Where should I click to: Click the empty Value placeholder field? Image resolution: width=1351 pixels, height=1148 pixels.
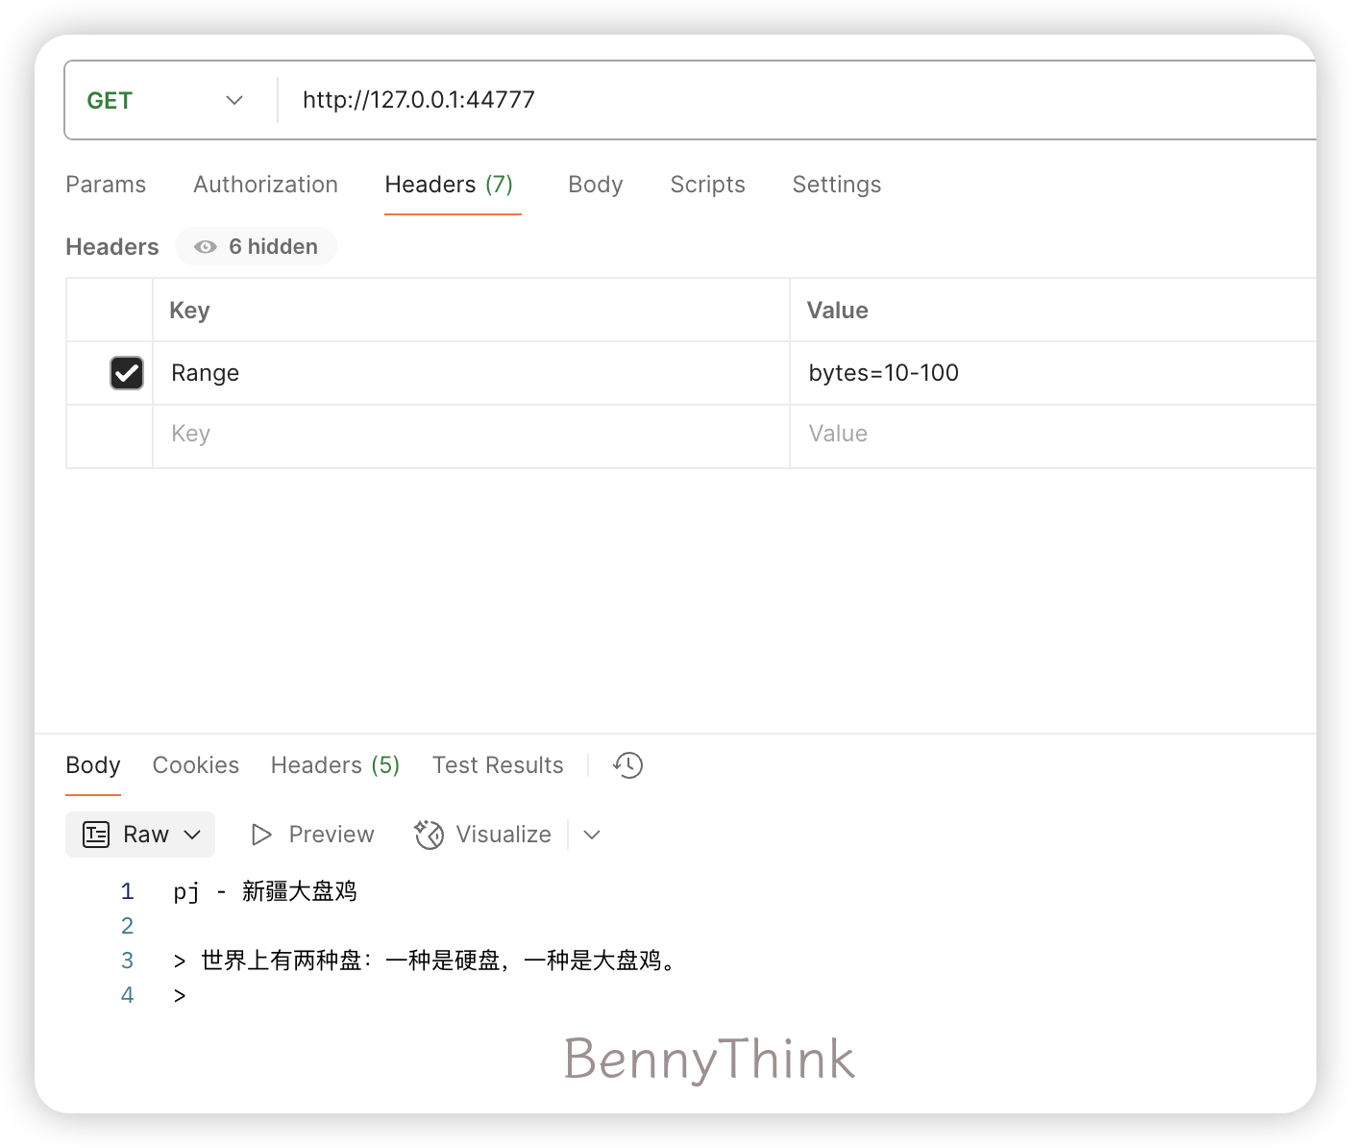pos(1053,435)
